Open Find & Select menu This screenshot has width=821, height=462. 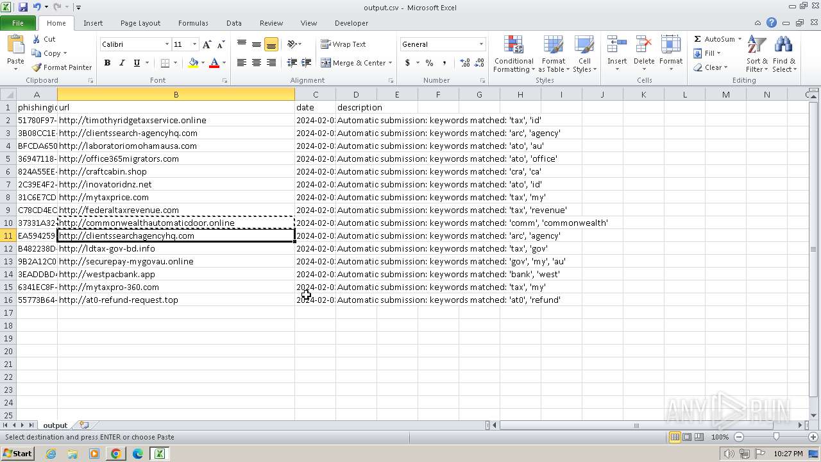click(784, 54)
